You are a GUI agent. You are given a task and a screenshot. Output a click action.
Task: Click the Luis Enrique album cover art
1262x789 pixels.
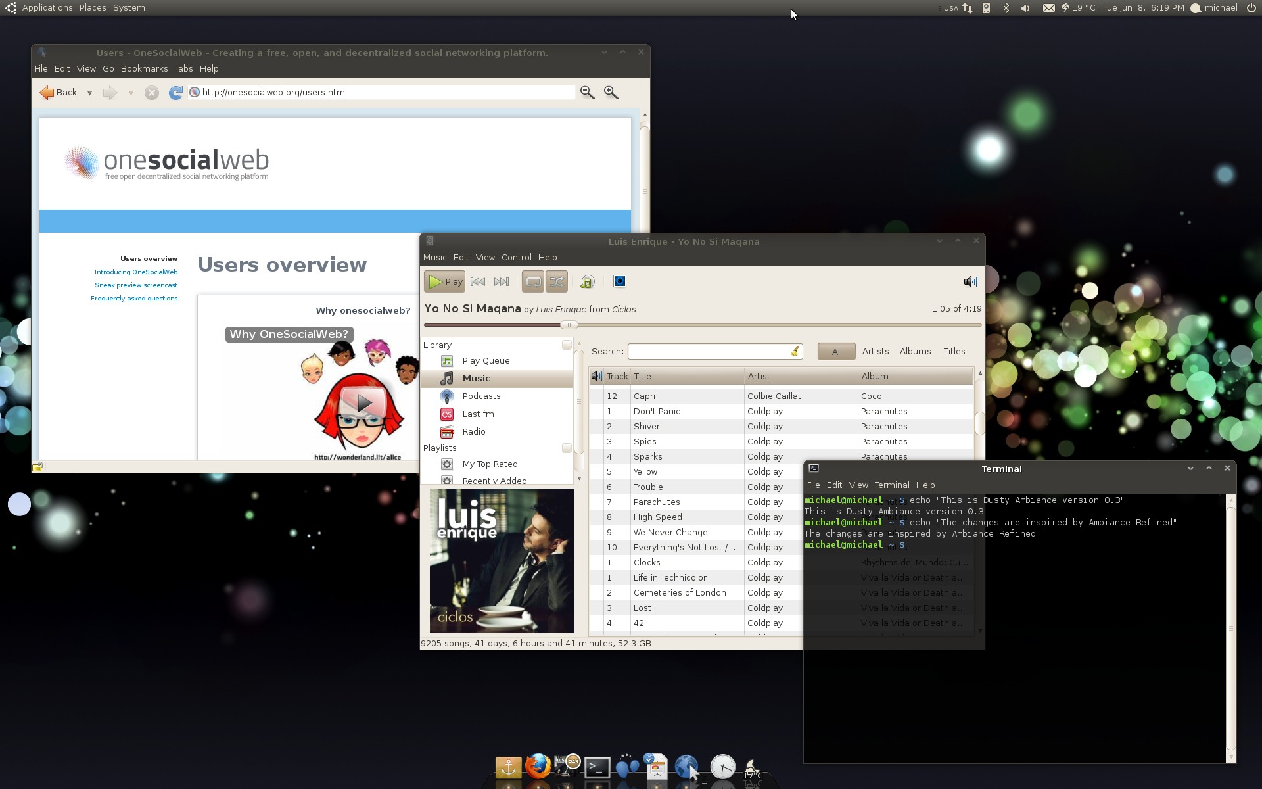pos(502,560)
